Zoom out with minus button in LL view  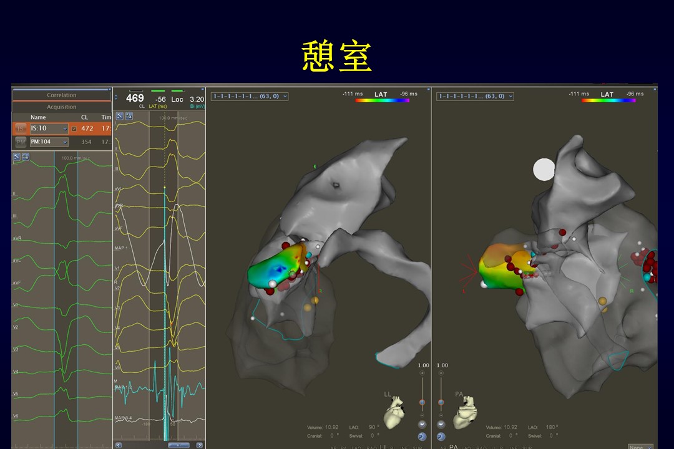422,415
